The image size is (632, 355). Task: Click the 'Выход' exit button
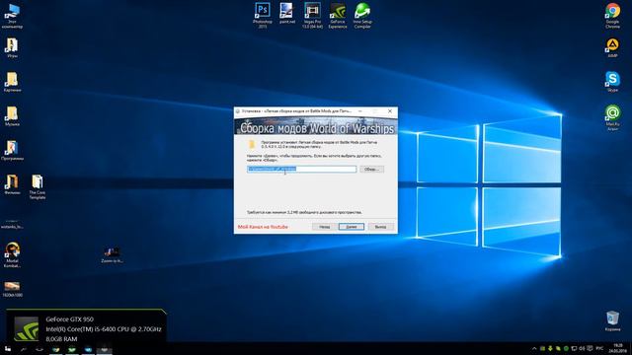(x=380, y=227)
